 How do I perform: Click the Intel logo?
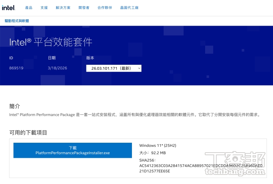point(8,8)
